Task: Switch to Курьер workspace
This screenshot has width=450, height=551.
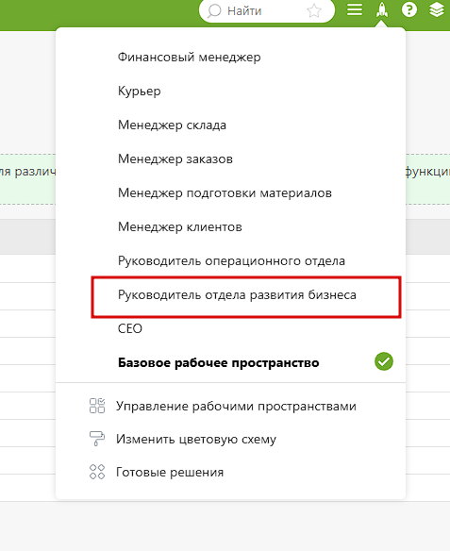Action: click(139, 91)
